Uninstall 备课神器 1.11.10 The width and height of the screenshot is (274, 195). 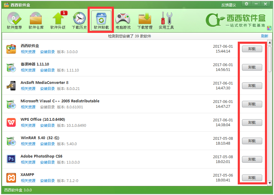252,67
